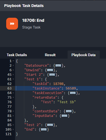
Task: Unfold the Start 2 collapsed object icon
Action: pyautogui.click(x=52, y=75)
